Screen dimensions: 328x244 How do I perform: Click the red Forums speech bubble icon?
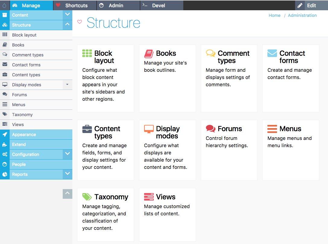coord(210,128)
